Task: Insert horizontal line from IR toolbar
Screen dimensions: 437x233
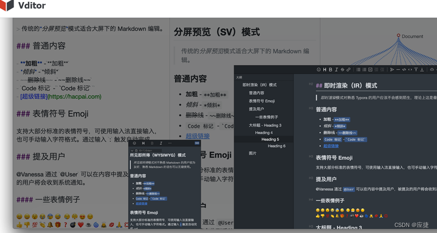Action: 398,70
